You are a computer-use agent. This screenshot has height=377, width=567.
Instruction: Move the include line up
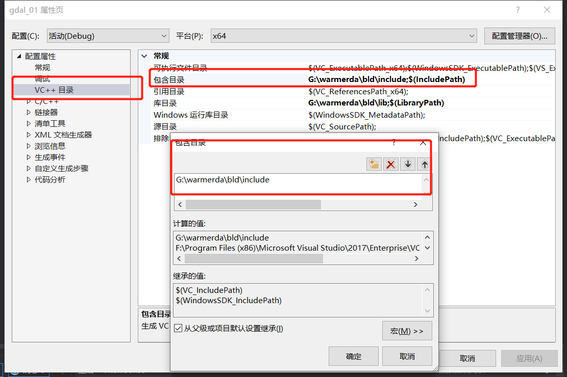425,165
